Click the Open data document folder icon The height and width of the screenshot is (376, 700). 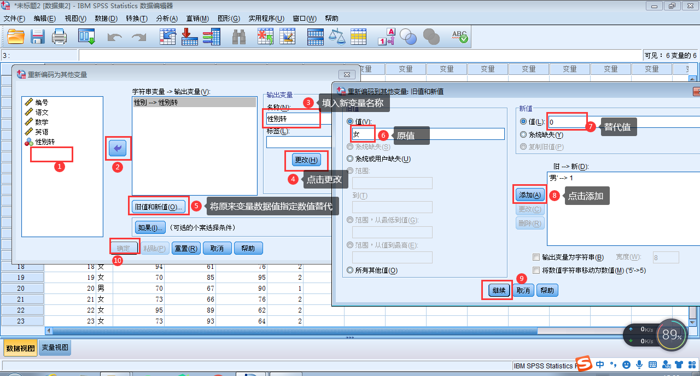tap(16, 37)
